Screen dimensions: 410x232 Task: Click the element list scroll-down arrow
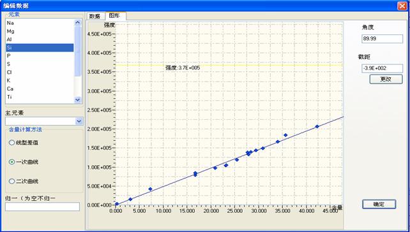[78, 99]
